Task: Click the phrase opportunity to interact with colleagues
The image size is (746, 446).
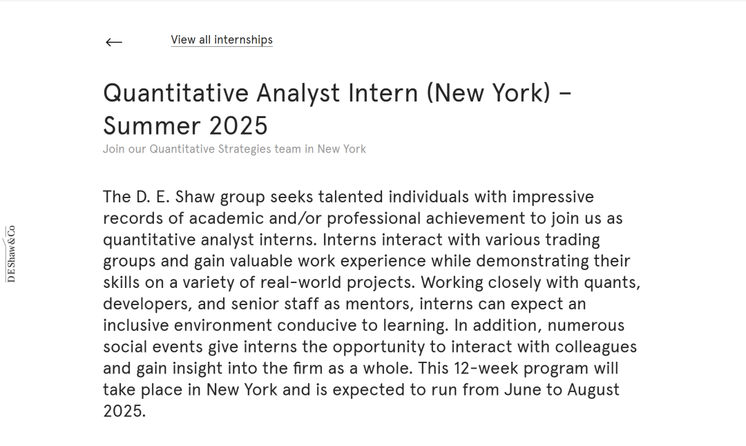Action: point(484,347)
